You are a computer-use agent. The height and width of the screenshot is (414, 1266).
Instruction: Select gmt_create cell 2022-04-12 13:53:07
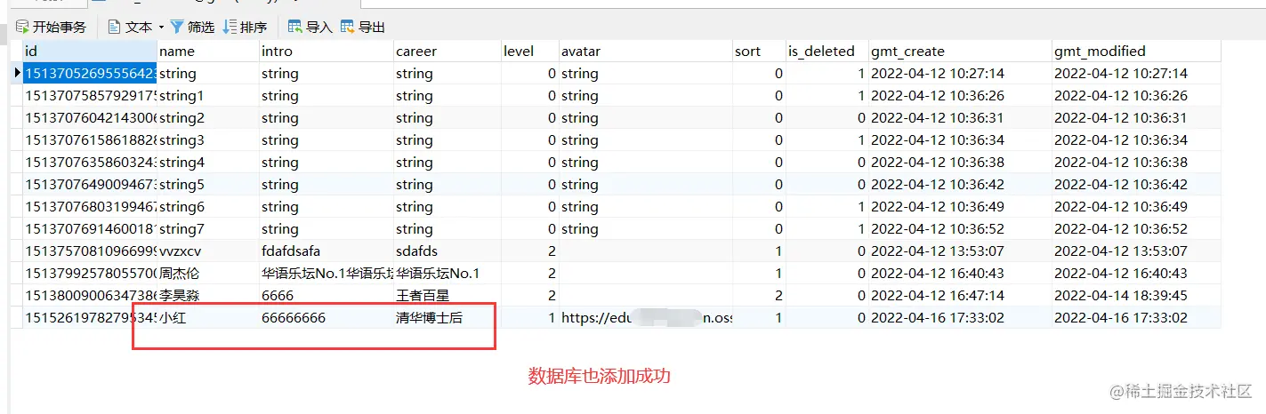click(959, 251)
